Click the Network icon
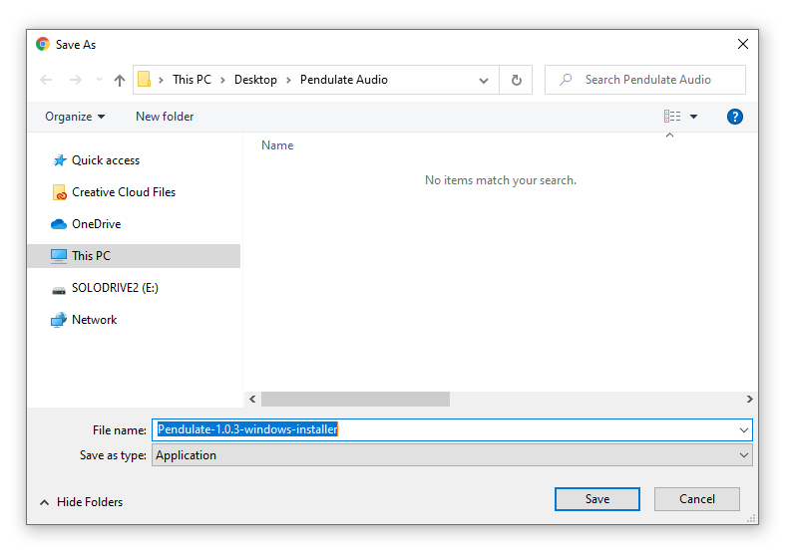The height and width of the screenshot is (554, 785). [x=59, y=320]
